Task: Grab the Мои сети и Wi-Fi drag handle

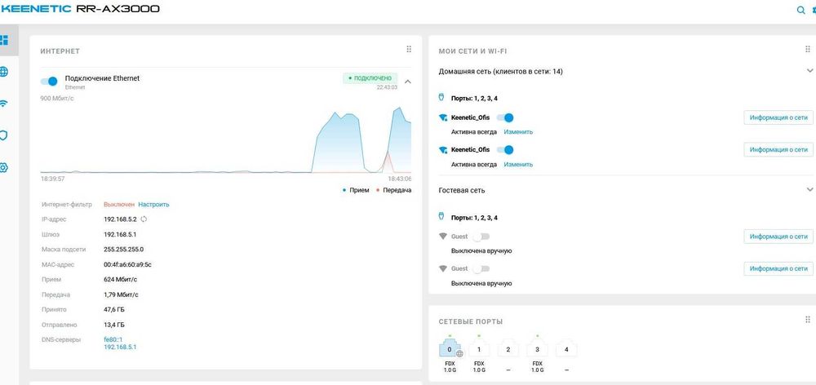Action: (x=808, y=49)
